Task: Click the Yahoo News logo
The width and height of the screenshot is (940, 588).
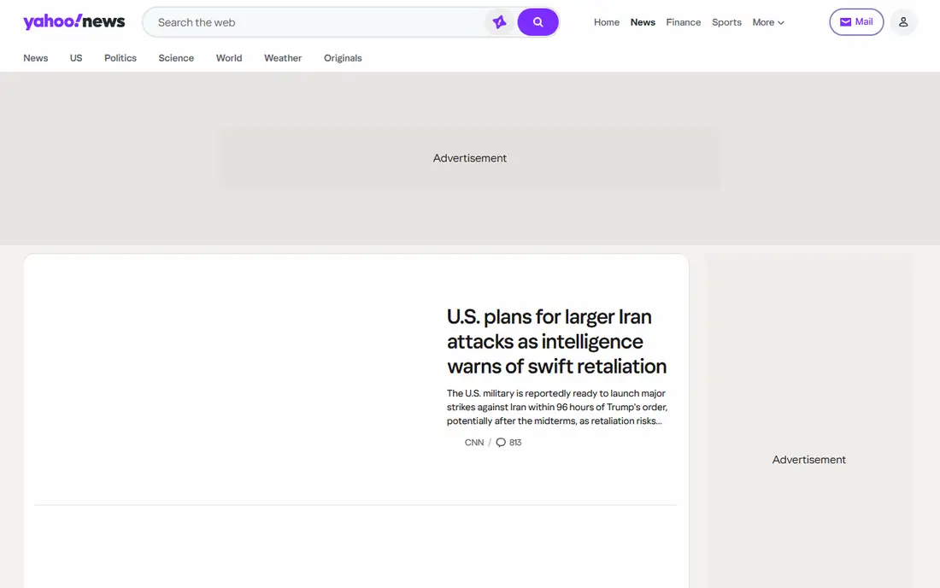Action: click(x=73, y=22)
